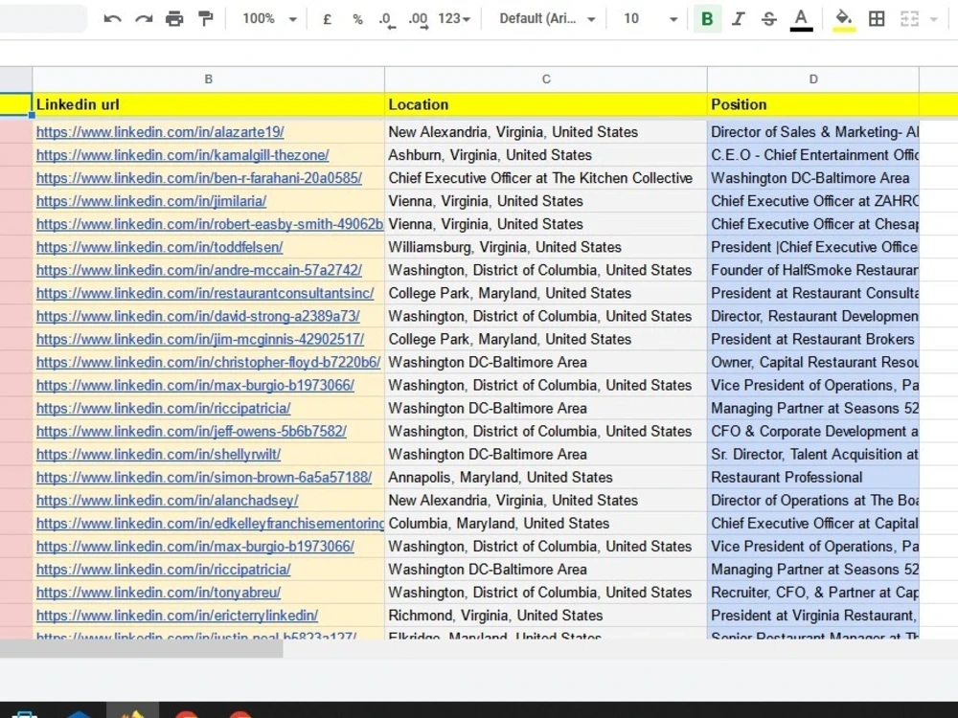
Task: Click the horizontal scrollbar thumb
Action: coord(141,648)
